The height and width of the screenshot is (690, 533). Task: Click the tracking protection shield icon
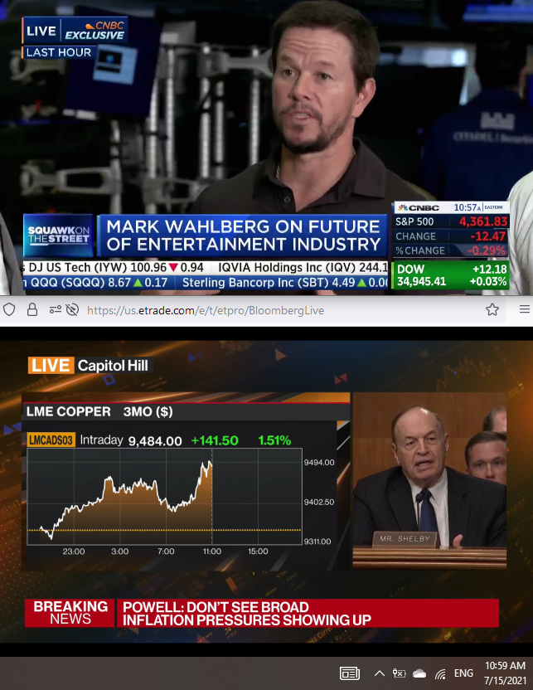point(9,310)
